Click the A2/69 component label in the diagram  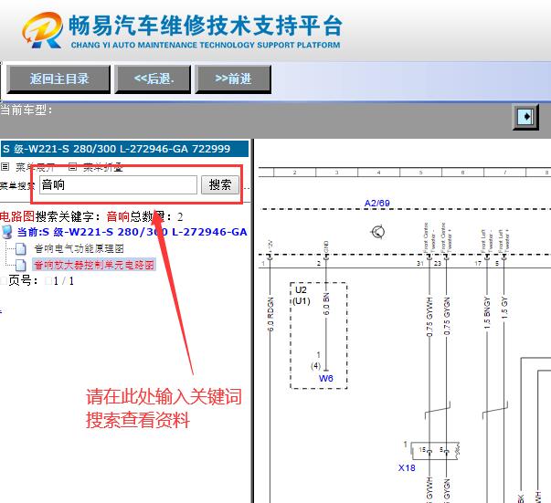377,204
